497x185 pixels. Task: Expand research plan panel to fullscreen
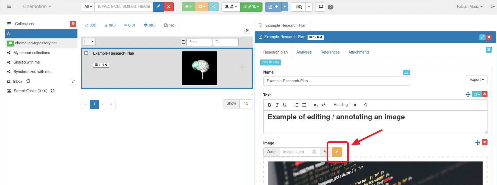tap(482, 37)
